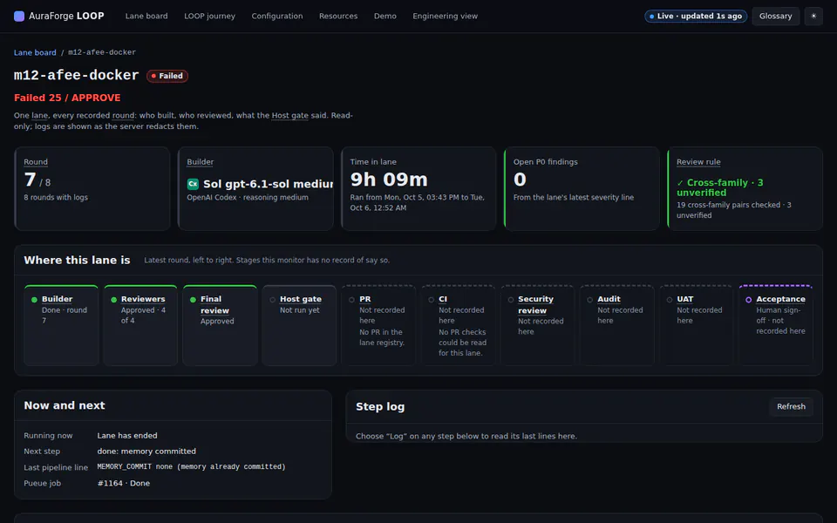
Task: Click 'No PR in the lane registry.' text
Action: [382, 337]
